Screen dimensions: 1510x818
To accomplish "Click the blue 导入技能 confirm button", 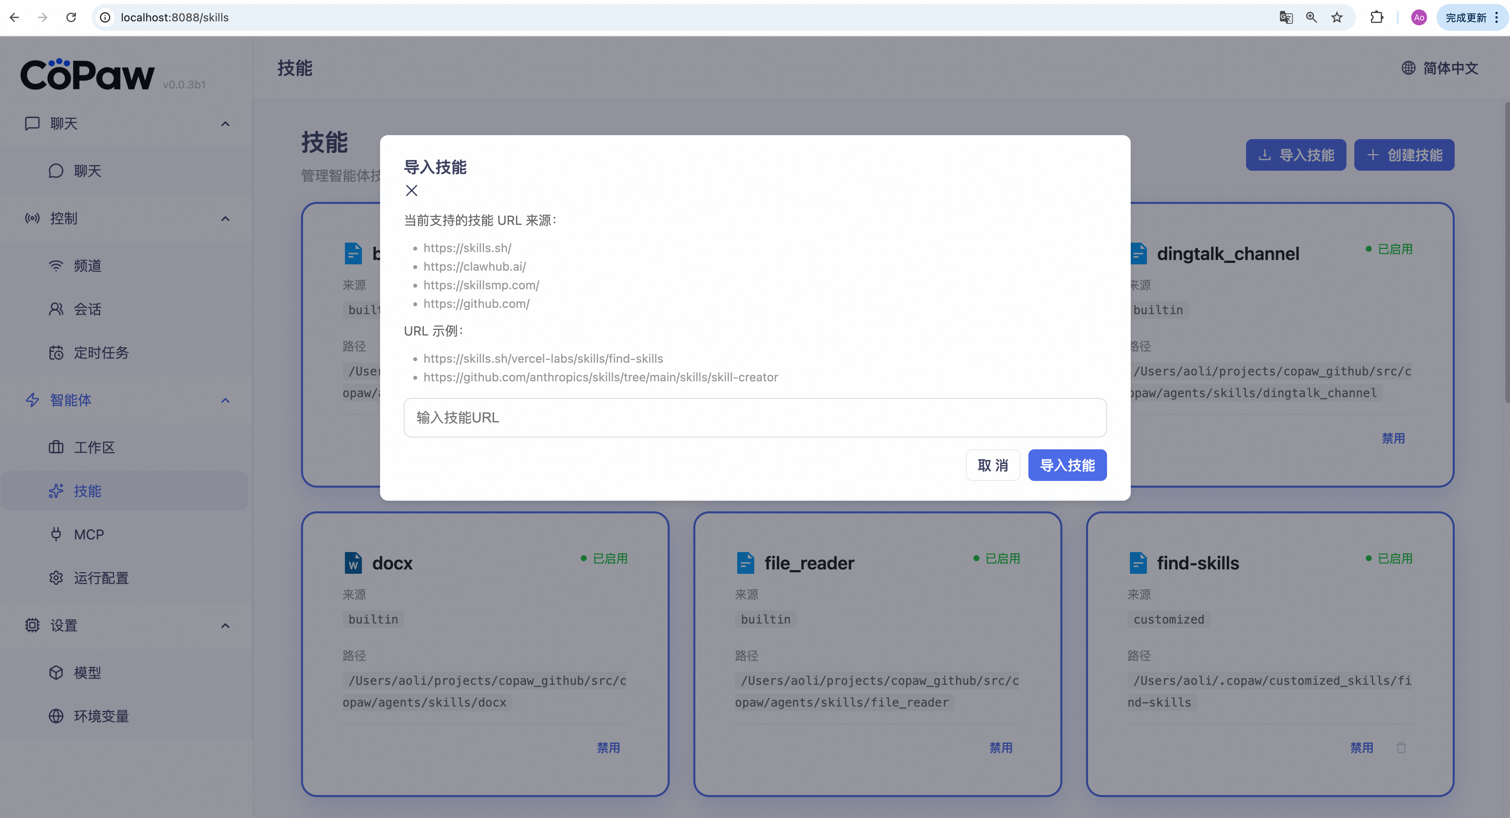I will coord(1068,465).
